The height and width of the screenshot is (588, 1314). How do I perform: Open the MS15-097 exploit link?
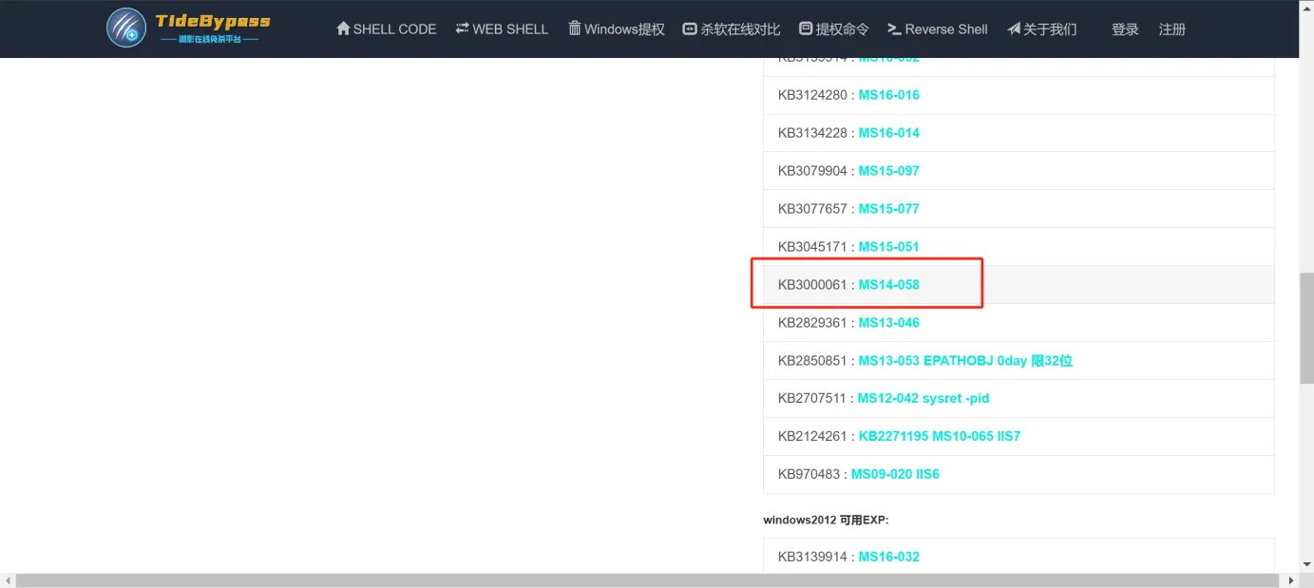[x=889, y=171]
